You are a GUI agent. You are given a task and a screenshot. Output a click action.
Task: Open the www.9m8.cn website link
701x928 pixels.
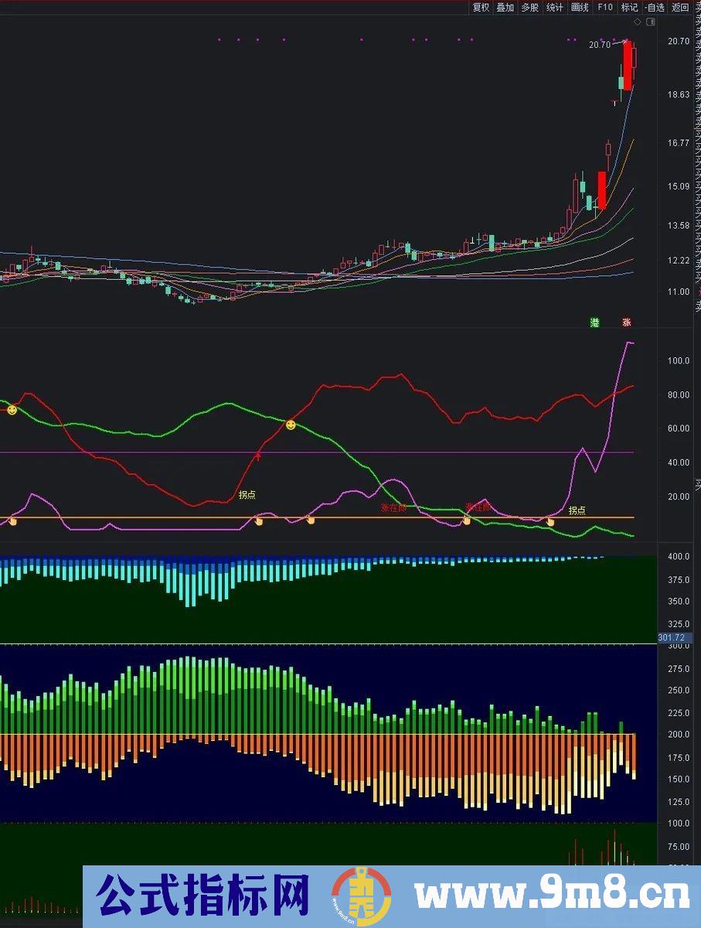(552, 896)
